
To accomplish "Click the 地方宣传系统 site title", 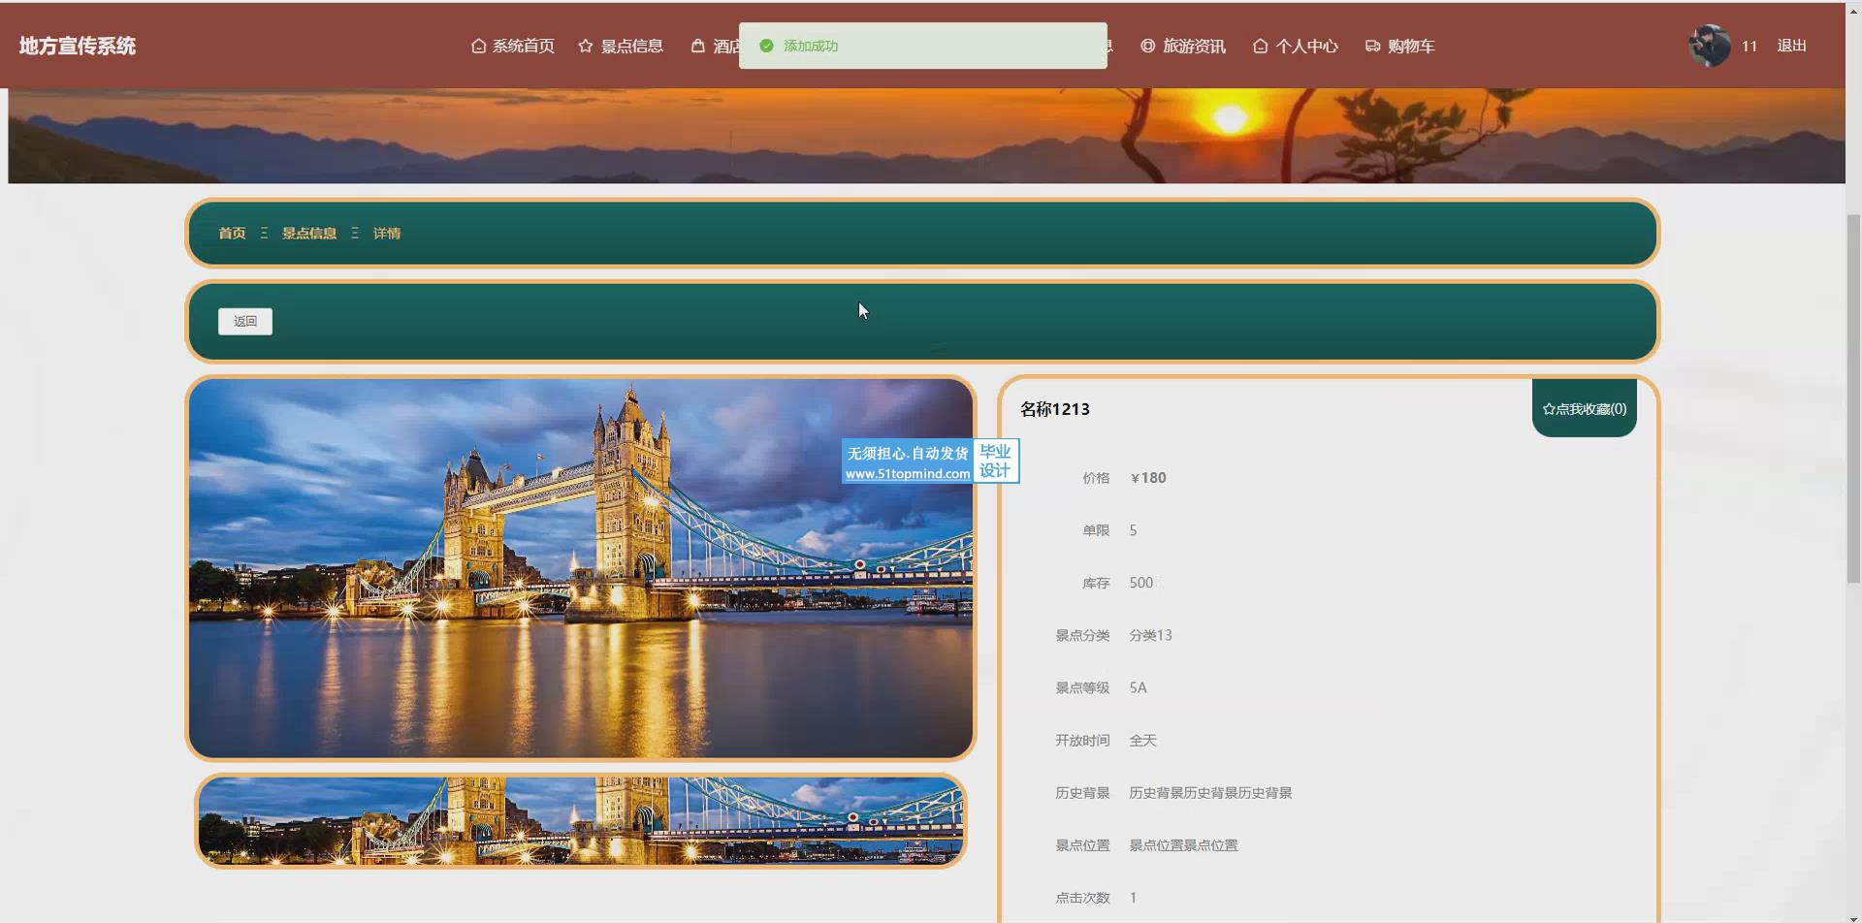I will pyautogui.click(x=78, y=46).
